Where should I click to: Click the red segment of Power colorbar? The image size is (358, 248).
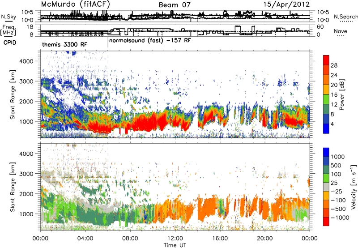click(x=326, y=60)
